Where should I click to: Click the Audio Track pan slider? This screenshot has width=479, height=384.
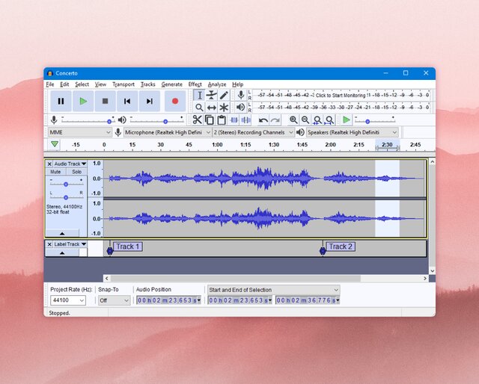(x=67, y=197)
